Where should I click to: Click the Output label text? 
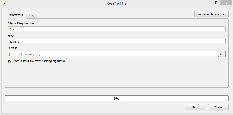pyautogui.click(x=12, y=48)
